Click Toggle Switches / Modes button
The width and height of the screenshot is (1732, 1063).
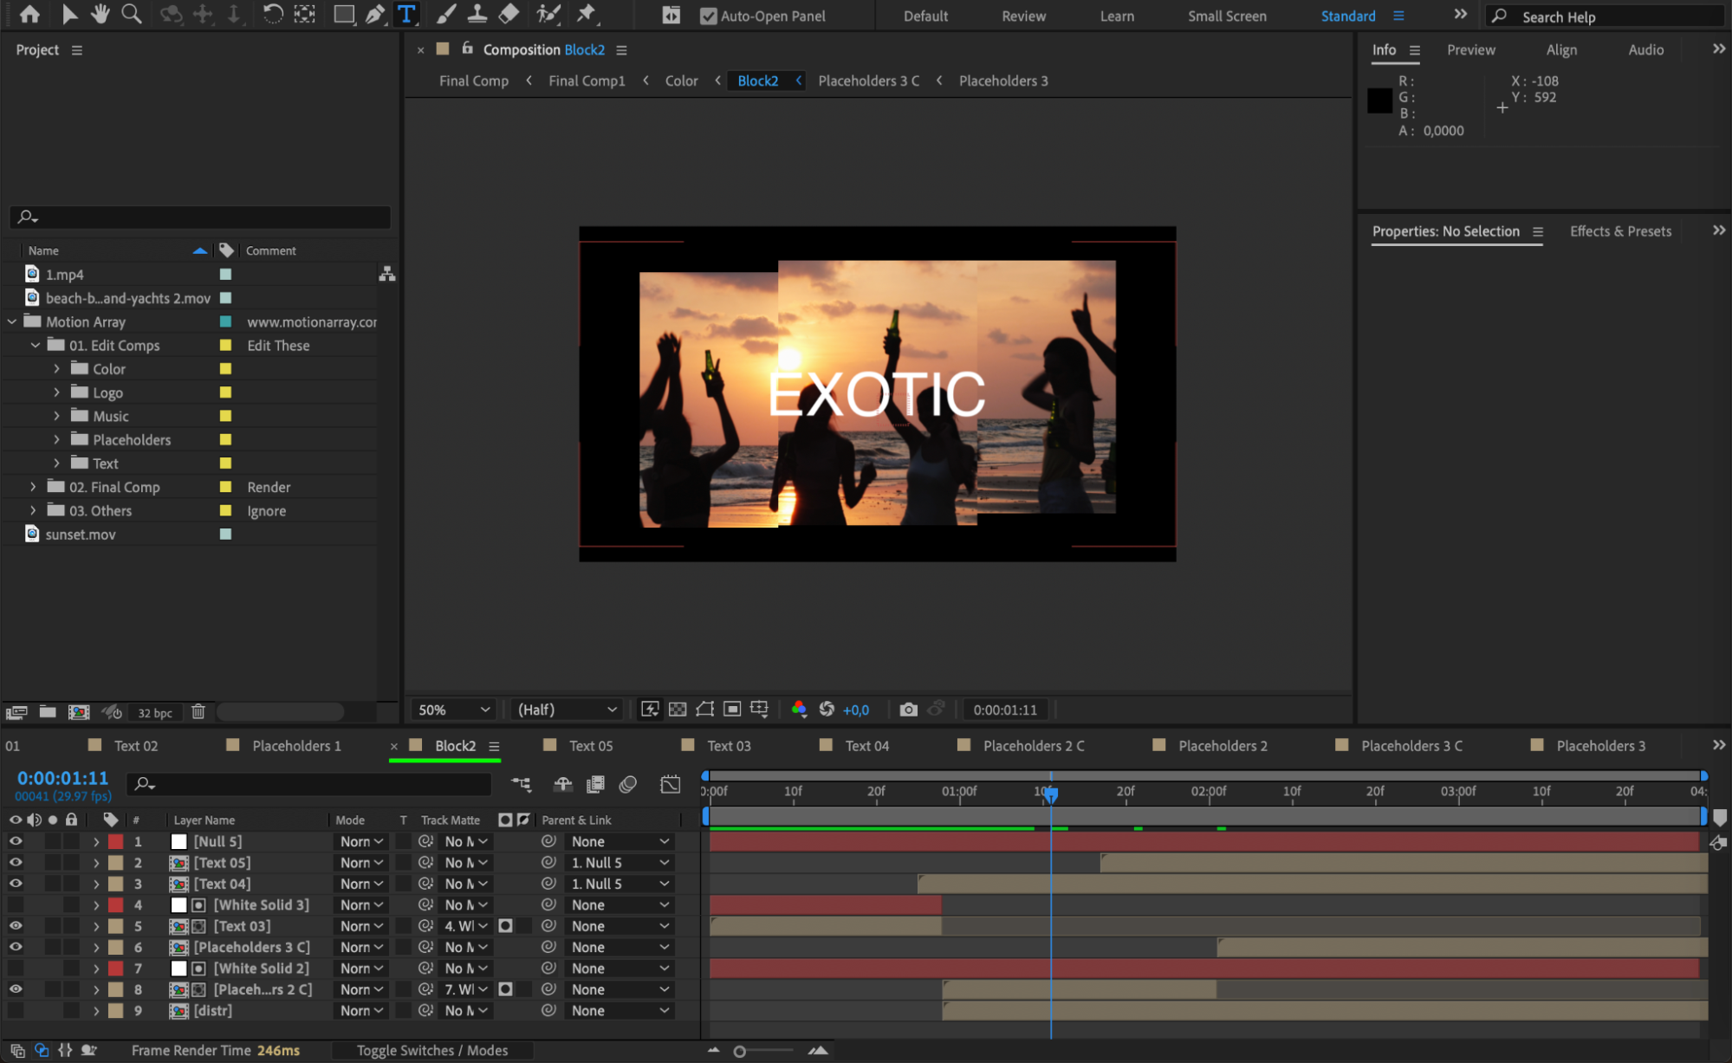(431, 1050)
